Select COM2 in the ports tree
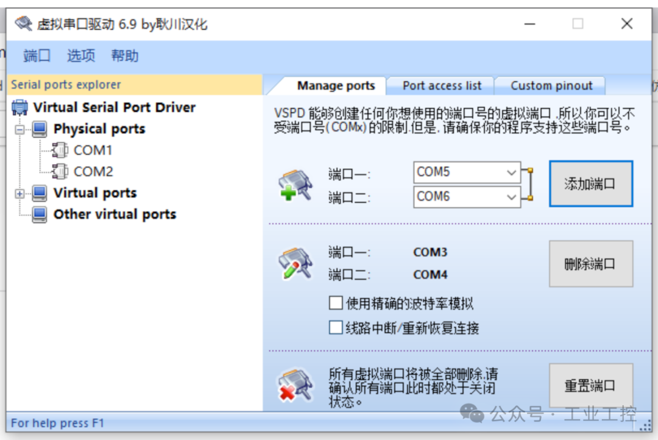Viewport: 658px width, 440px height. [93, 172]
